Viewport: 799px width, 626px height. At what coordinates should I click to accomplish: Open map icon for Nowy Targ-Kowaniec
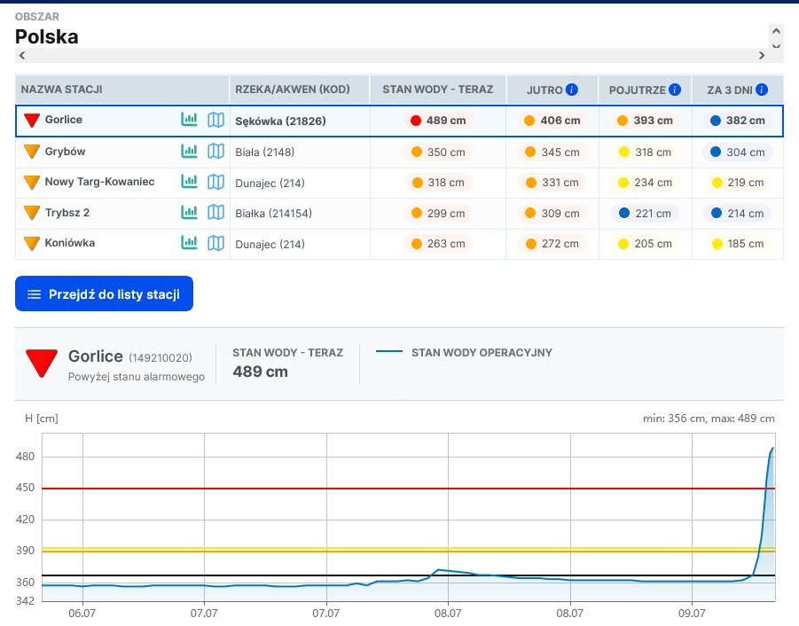[x=215, y=182]
